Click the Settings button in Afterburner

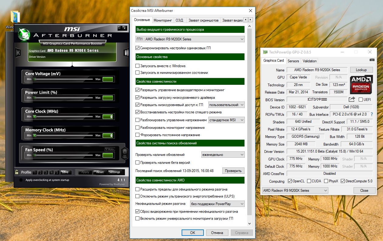point(115,172)
